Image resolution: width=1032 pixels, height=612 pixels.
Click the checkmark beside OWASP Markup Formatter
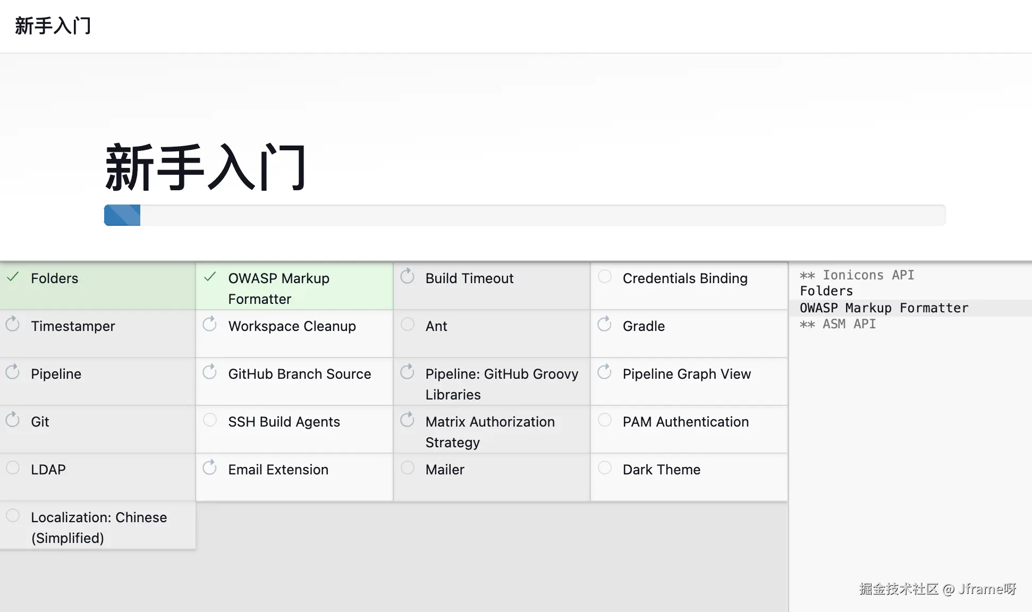point(210,277)
